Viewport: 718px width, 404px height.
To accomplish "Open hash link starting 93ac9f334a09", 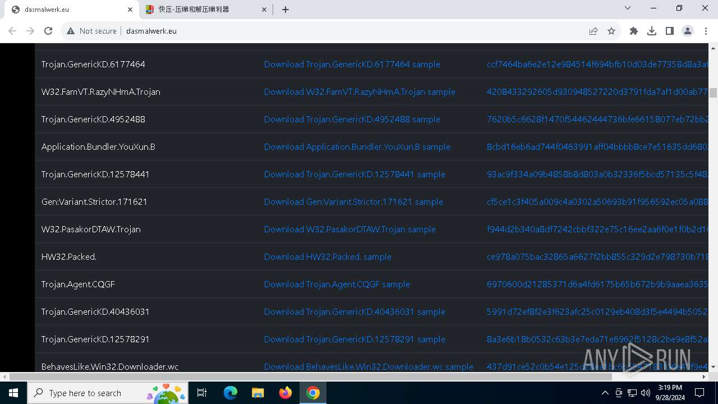I will pyautogui.click(x=597, y=174).
